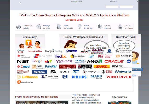Image resolution: width=149 pixels, height=104 pixels.
Task: Click the Stanford University logo
Action: (67, 67)
